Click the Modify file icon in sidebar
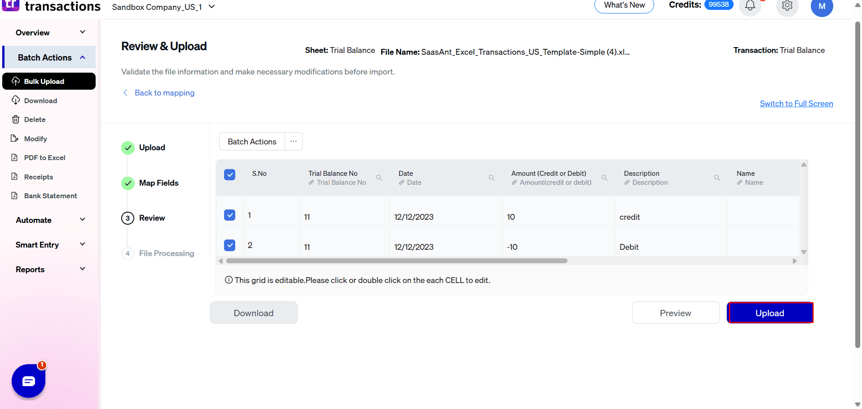Screen dimensions: 862x409 (x=15, y=139)
